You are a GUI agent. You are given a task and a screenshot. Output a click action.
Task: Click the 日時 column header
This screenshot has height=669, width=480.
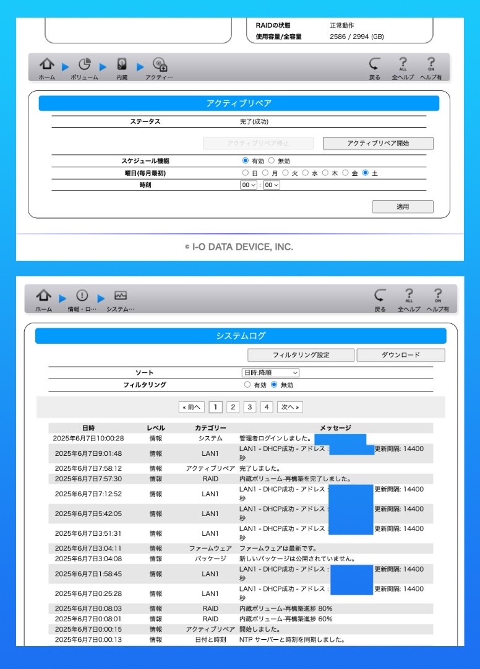click(x=88, y=428)
